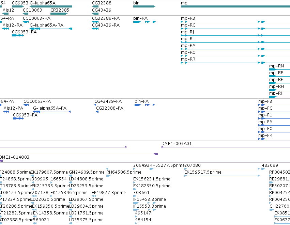Select the mp-RE transcript label
Image resolution: width=290 pixels, height=225 pixels.
(x=276, y=73)
